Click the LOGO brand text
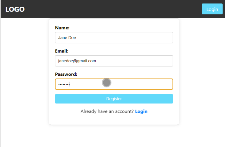Screen dimensions: 225x147 15,9
